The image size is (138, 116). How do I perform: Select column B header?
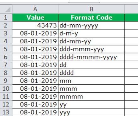click(x=91, y=9)
